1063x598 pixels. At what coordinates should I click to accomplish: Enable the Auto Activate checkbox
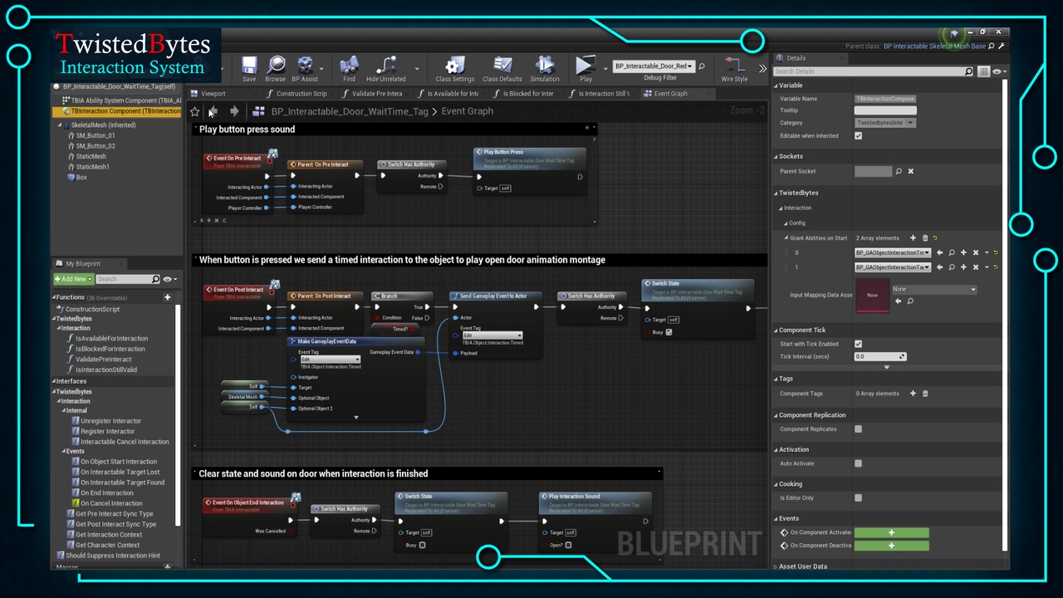[858, 463]
